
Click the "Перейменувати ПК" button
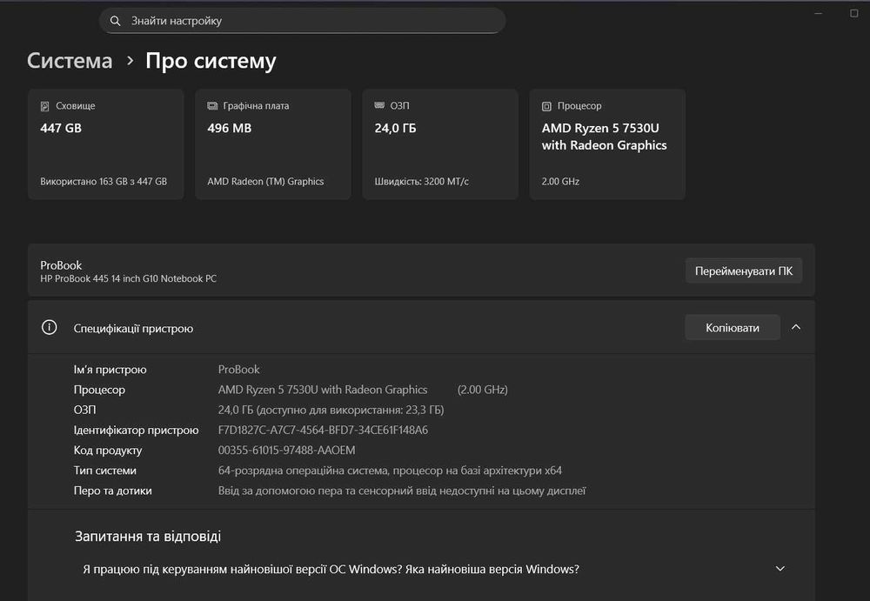coord(744,270)
